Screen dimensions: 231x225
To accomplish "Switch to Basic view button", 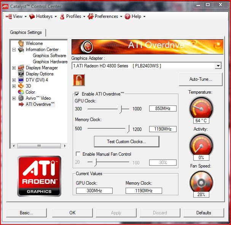I will click(x=27, y=213).
